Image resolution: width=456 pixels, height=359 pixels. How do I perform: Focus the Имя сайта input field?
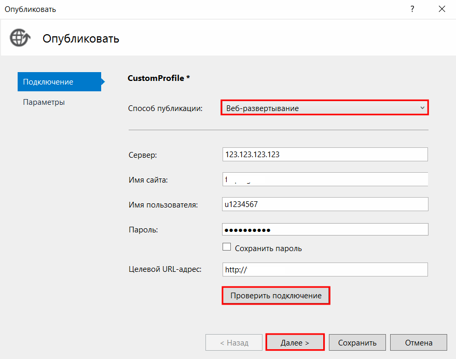325,179
